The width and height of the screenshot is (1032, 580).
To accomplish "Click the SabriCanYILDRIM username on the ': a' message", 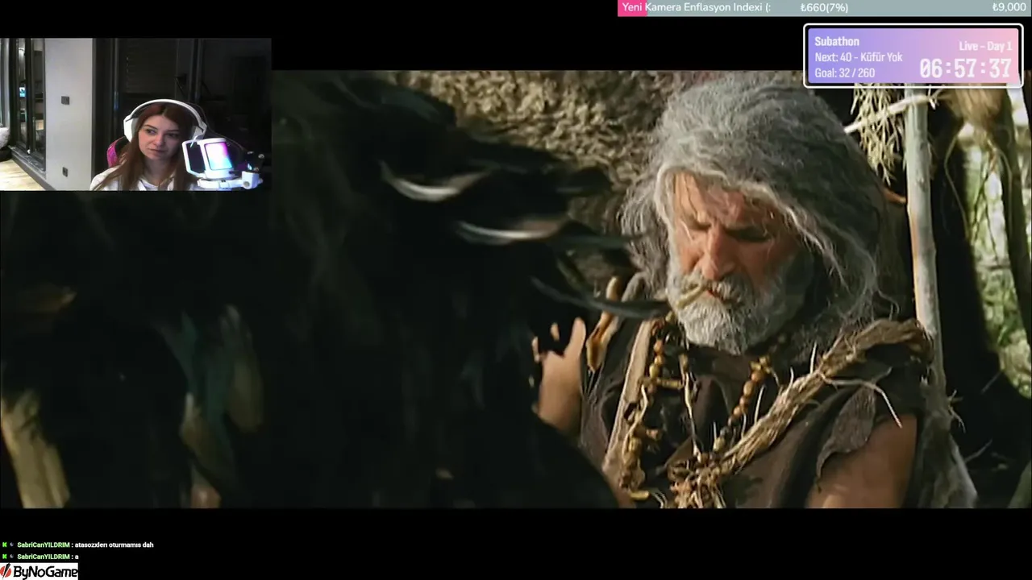I will point(44,557).
